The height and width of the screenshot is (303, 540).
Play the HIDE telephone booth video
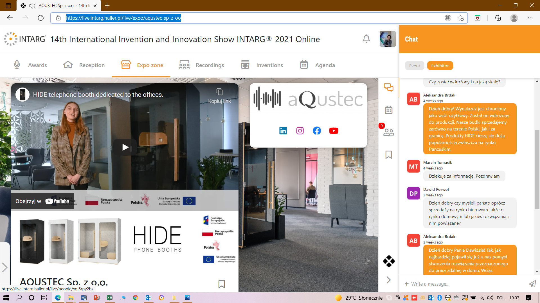click(x=125, y=147)
